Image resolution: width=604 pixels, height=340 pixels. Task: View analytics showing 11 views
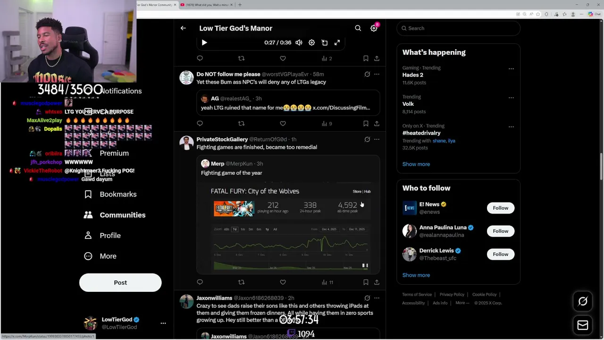tap(327, 282)
